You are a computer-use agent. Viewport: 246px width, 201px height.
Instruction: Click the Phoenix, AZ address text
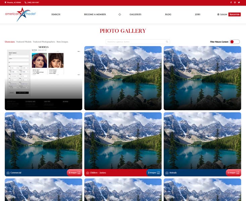14,2
